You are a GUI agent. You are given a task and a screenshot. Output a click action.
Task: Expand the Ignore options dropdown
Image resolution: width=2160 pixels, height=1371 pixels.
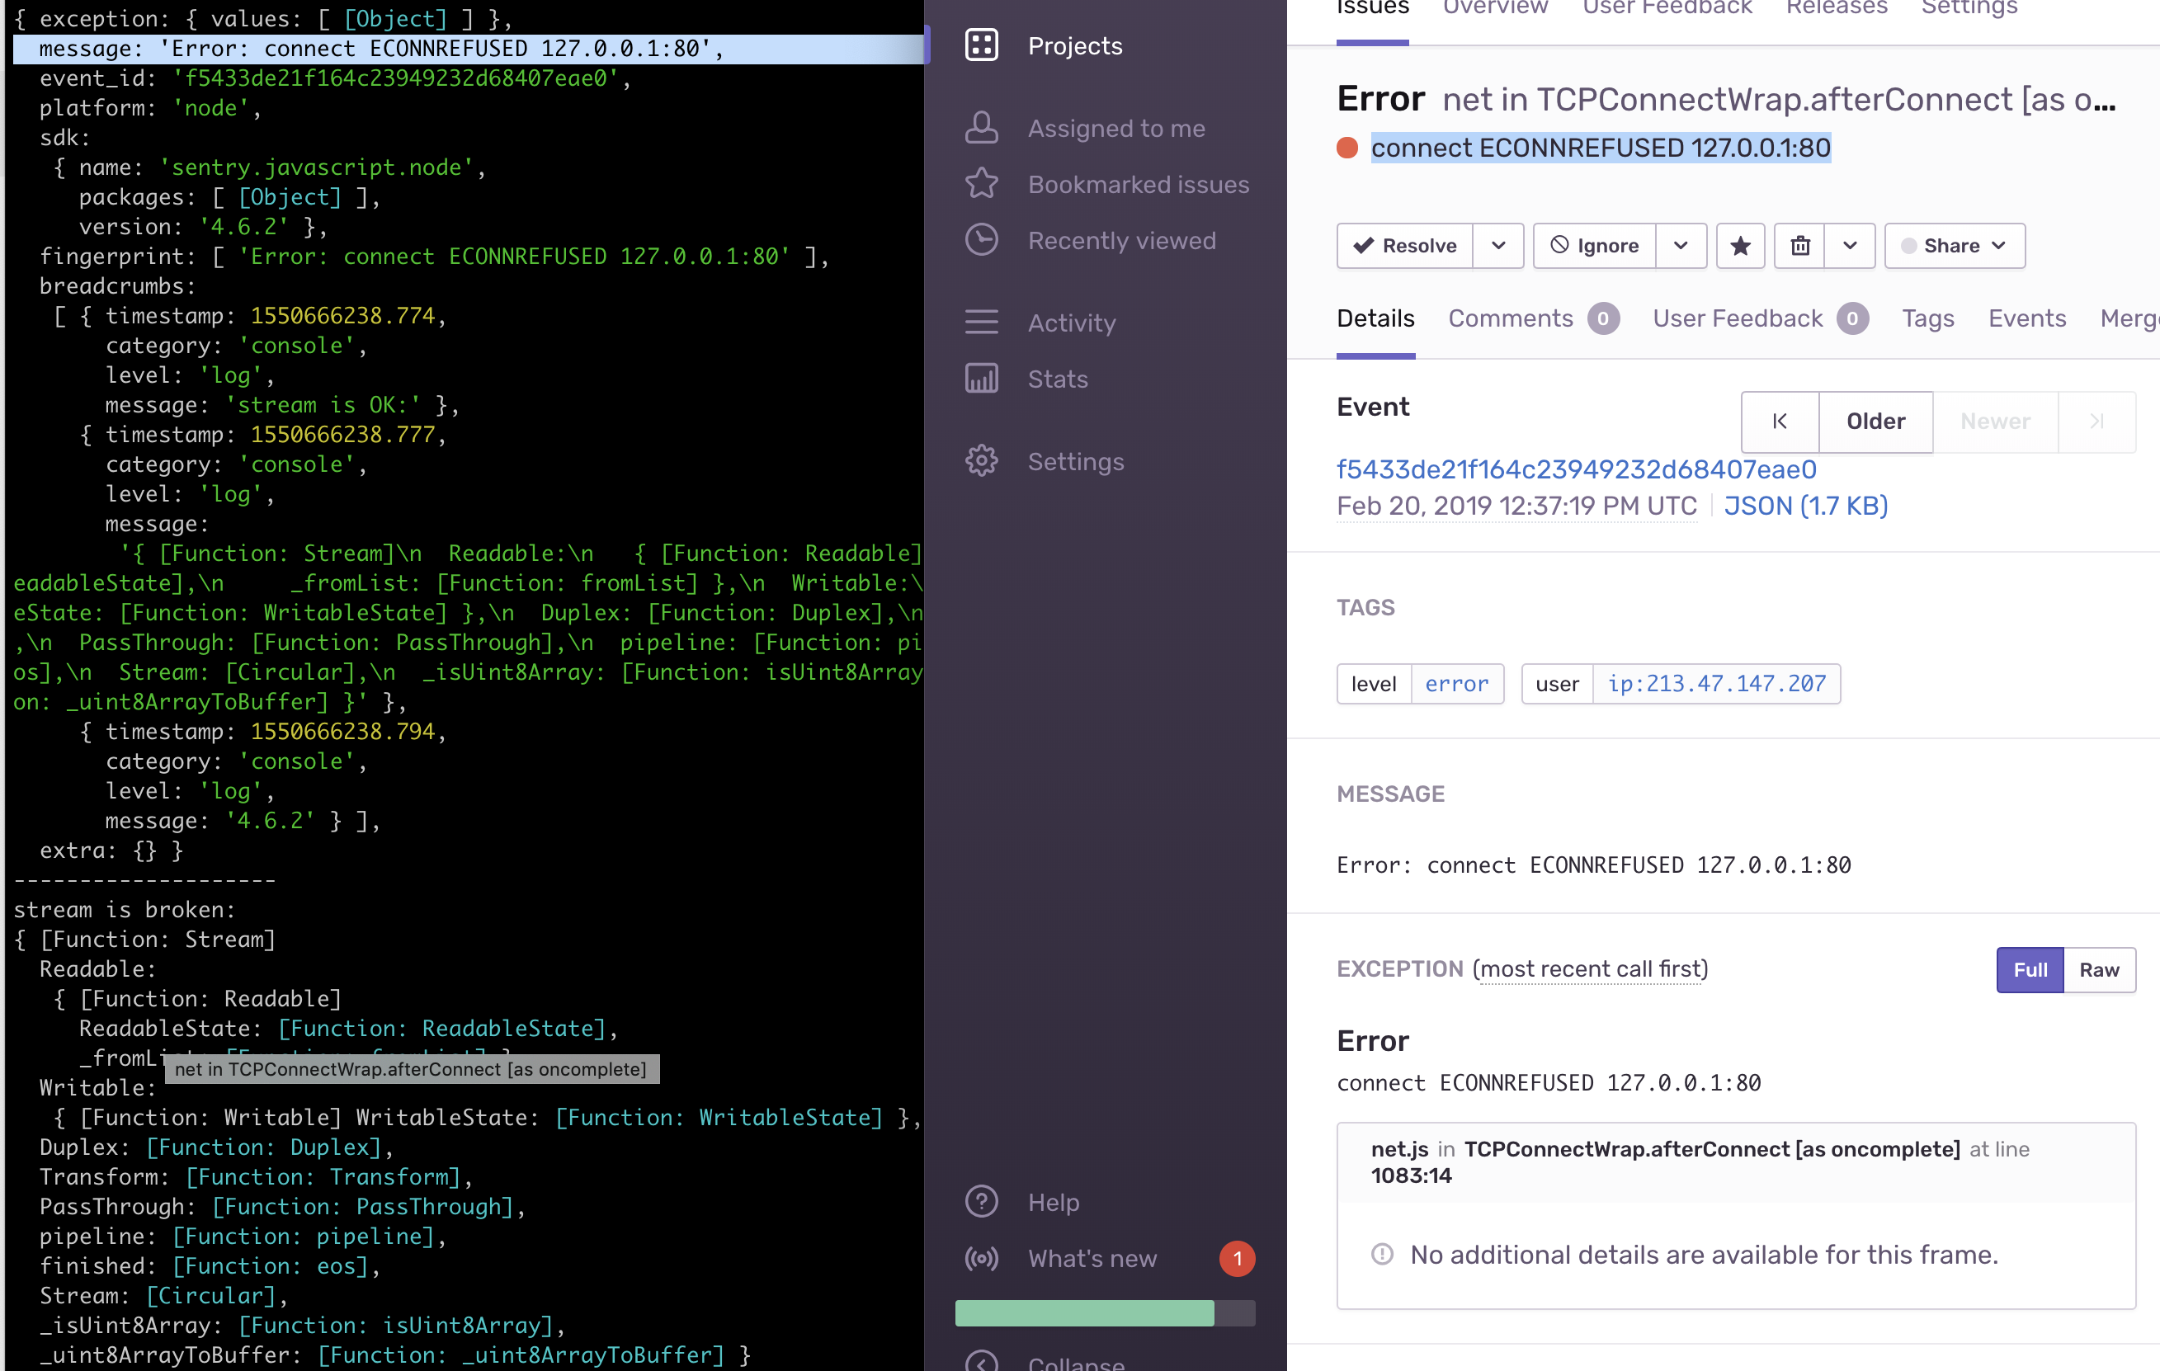[x=1681, y=245]
